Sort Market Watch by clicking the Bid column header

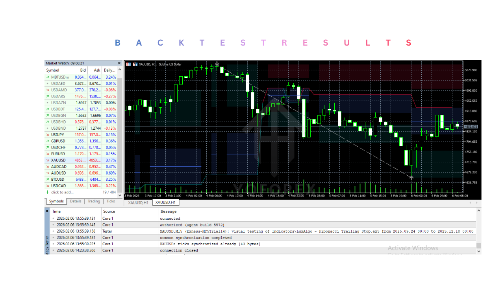coord(82,70)
